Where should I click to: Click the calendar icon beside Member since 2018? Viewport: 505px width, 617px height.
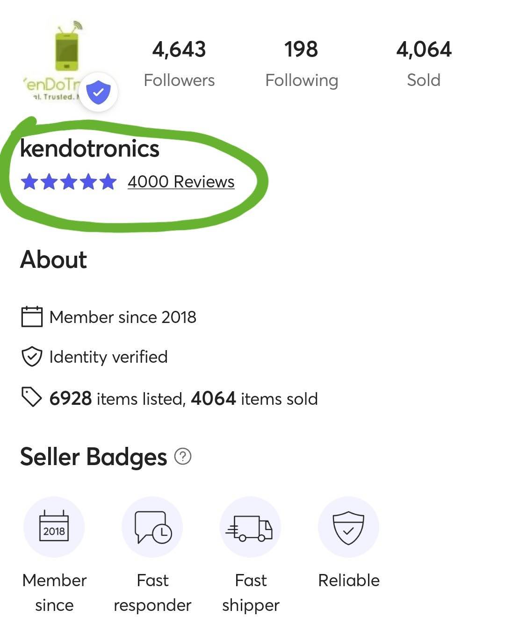[32, 316]
